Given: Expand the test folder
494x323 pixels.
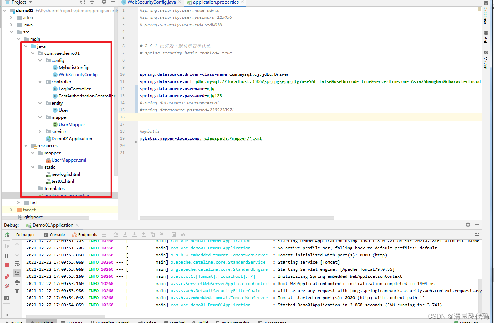Looking at the screenshot, I should (x=17, y=202).
